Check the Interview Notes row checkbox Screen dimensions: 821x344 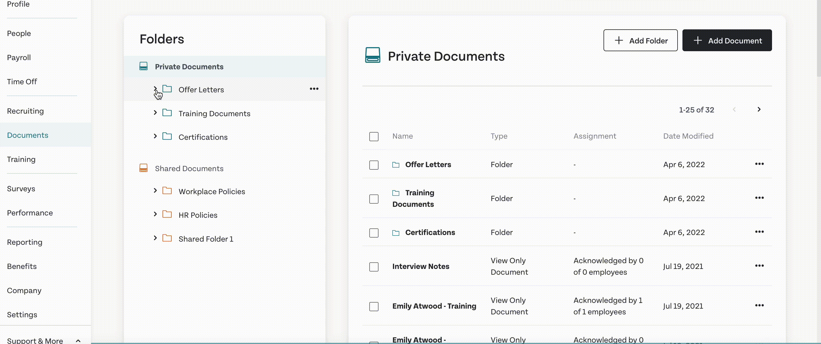374,267
